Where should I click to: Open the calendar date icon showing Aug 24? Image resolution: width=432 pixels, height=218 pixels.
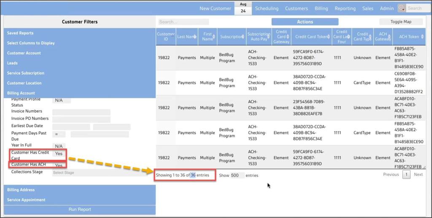tap(243, 8)
